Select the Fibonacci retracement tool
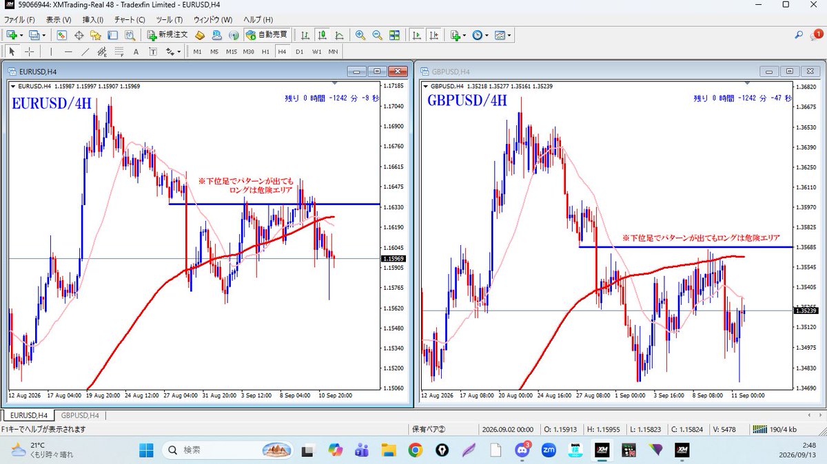 (119, 52)
